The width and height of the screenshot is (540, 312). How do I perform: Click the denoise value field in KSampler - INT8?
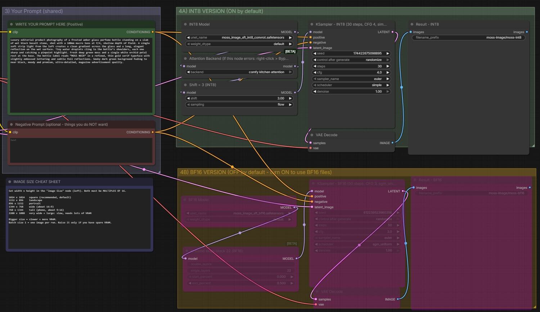(x=351, y=92)
